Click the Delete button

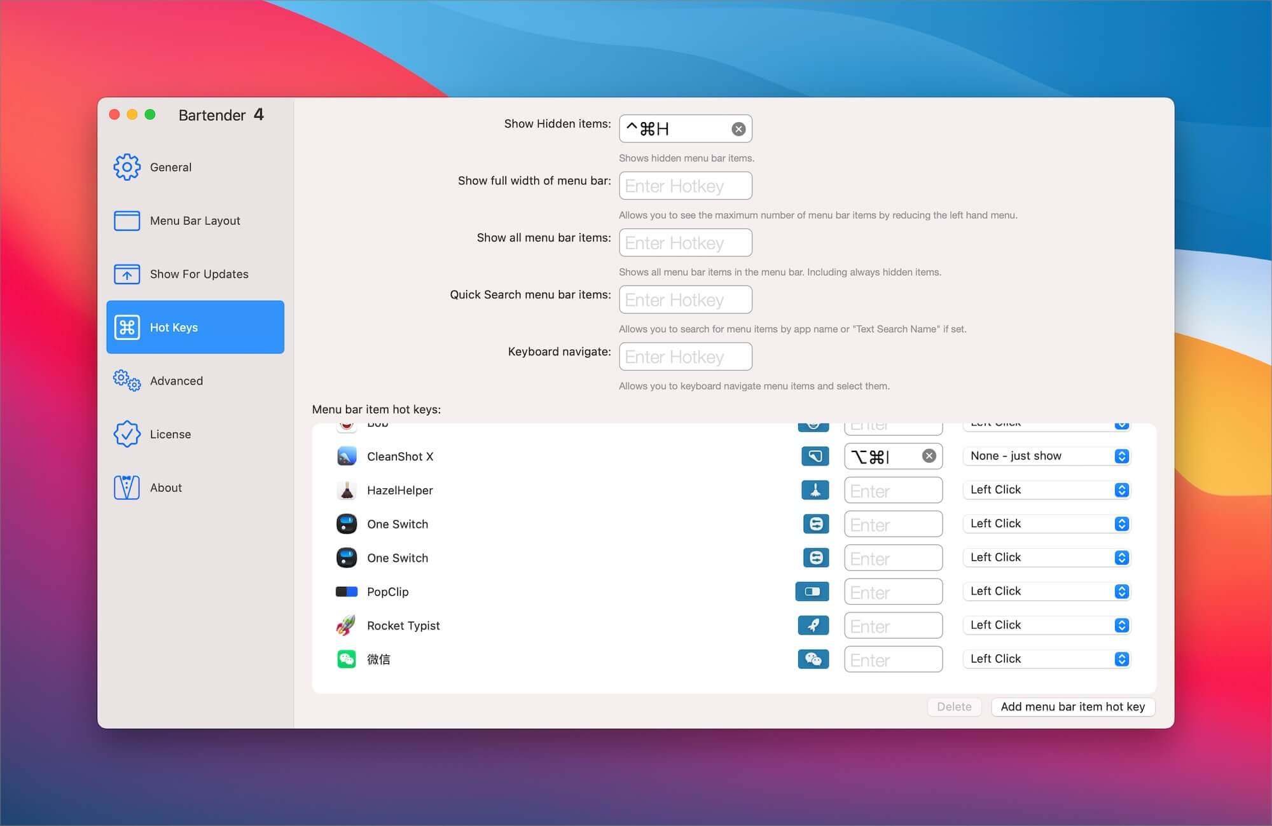click(x=954, y=707)
